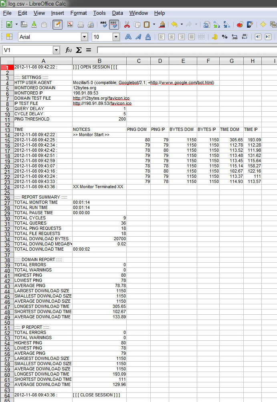Screen dimensions: 277x402
Task: Open the Edit menu
Action: 22,13
